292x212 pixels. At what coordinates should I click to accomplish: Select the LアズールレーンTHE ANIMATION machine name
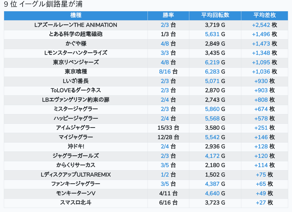[x=76, y=25]
